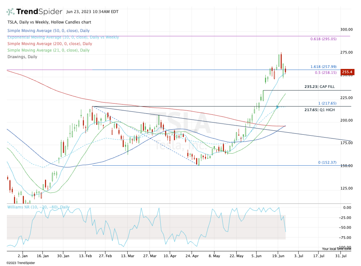Viewport: 361px width, 266px height.
Task: Click the 235.23 GAP FILL price label
Action: [x=319, y=87]
